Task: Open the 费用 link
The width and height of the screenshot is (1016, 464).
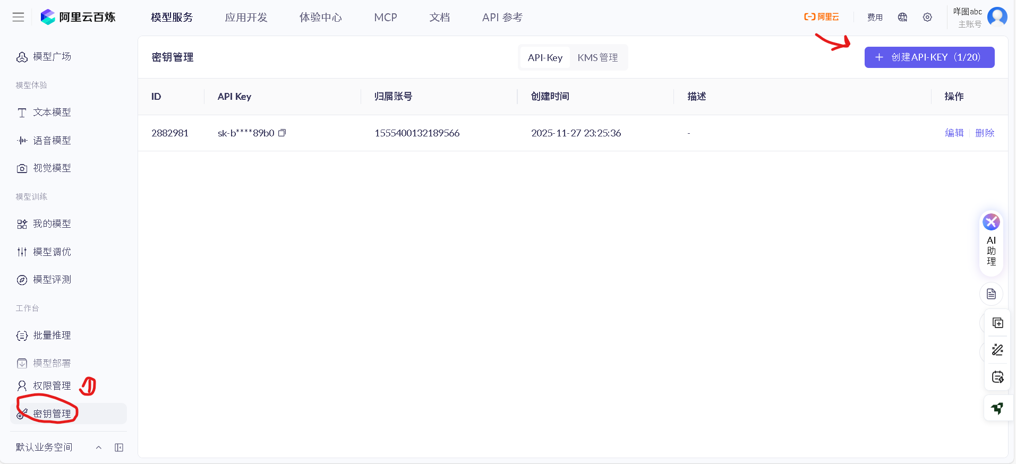Action: 875,18
